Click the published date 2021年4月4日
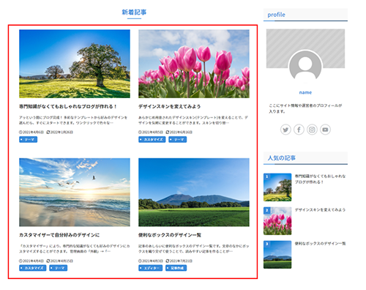 coord(33,261)
